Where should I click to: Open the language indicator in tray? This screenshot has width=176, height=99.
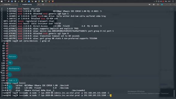tap(166, 1)
